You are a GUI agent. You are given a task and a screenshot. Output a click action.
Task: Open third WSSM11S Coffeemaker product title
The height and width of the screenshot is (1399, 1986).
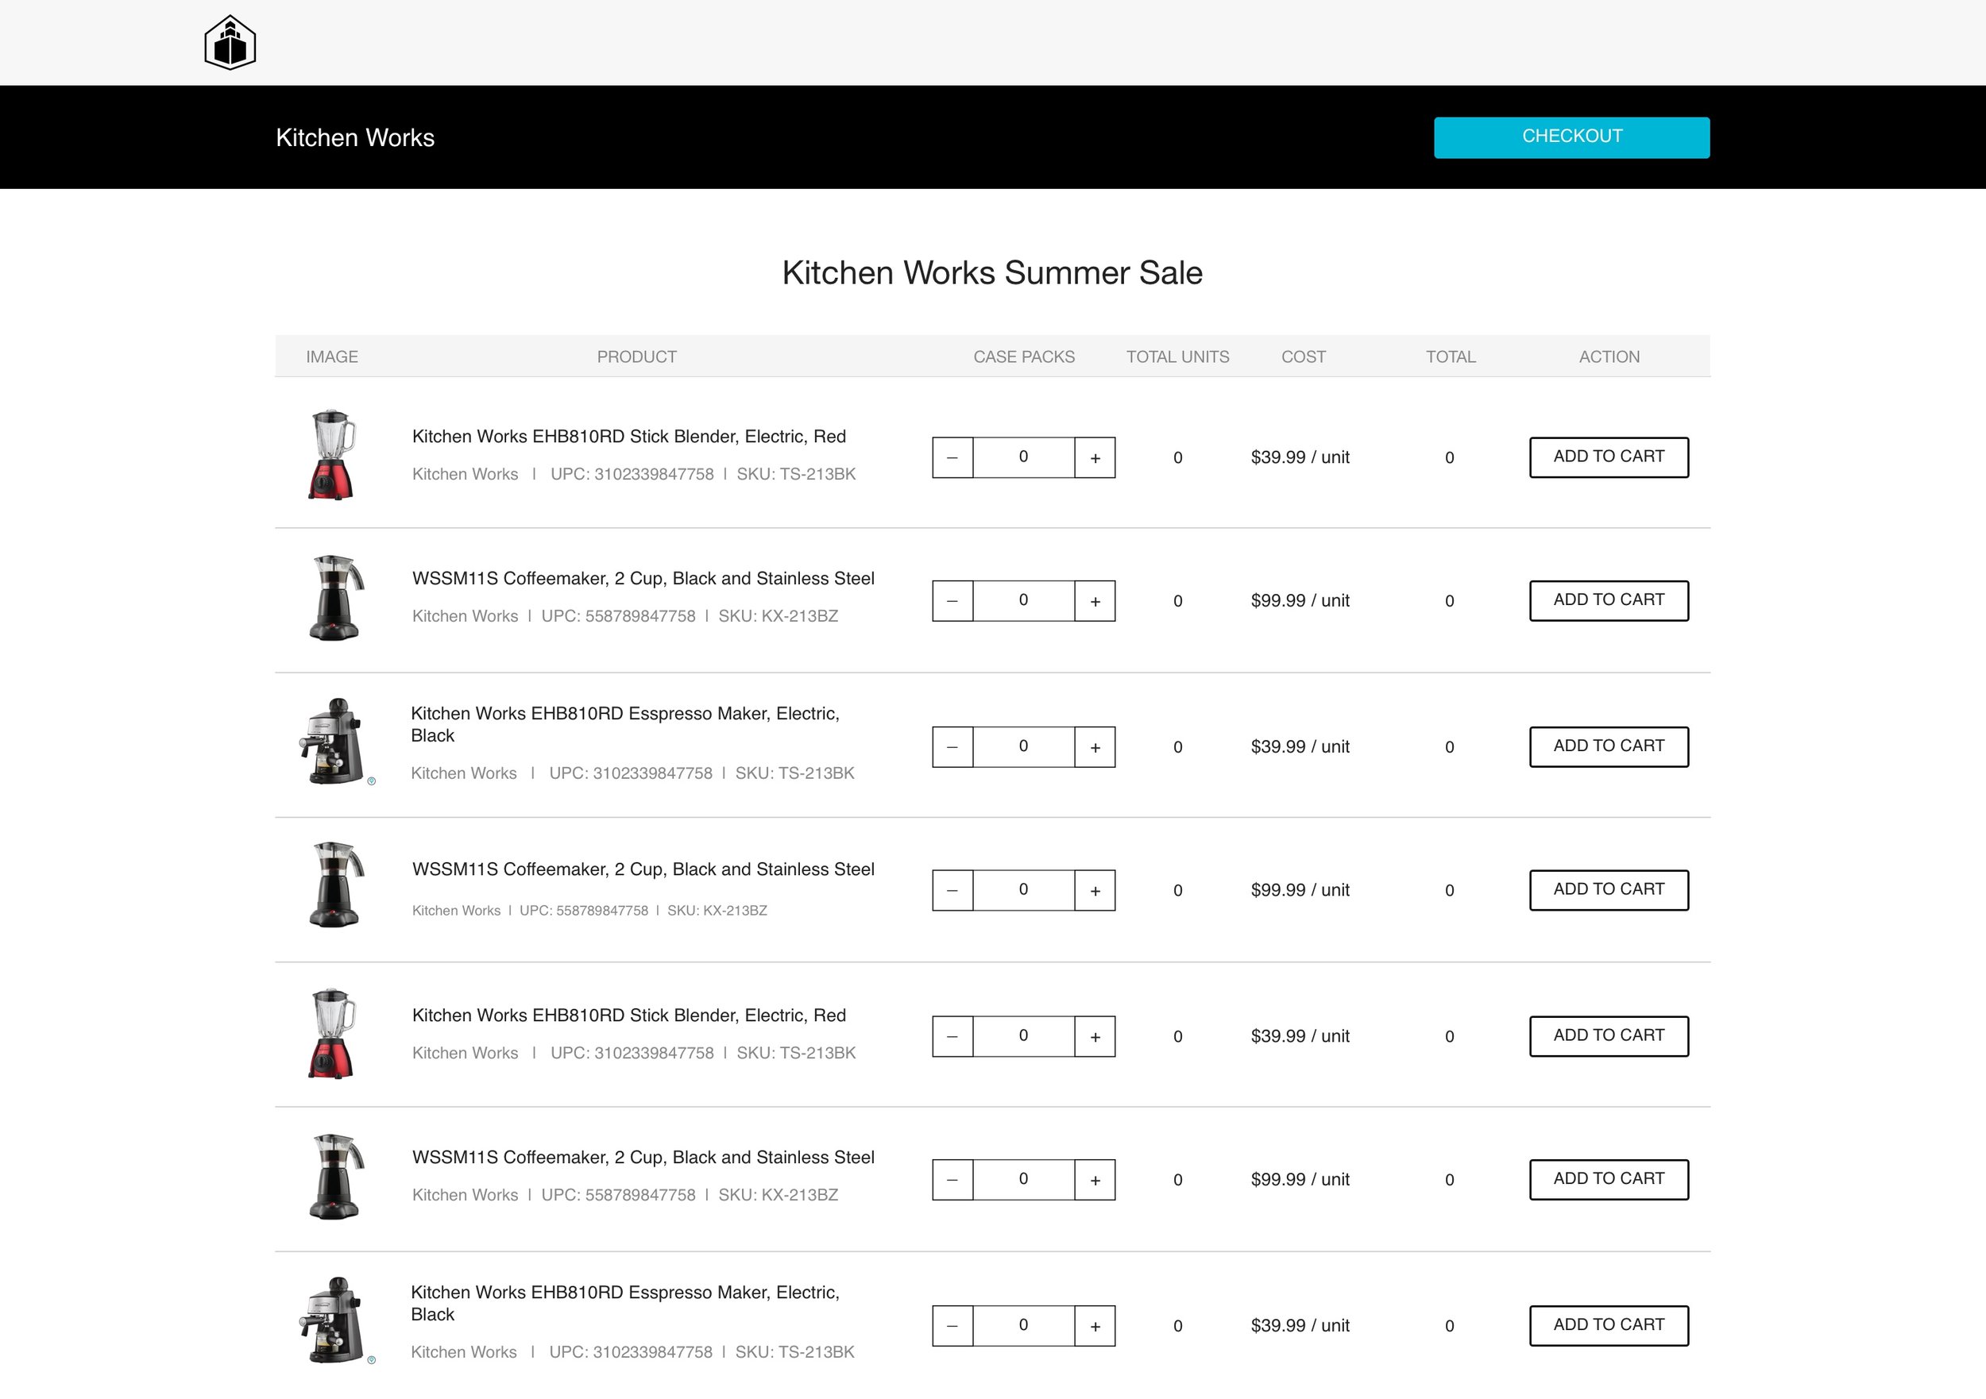pyautogui.click(x=643, y=1157)
